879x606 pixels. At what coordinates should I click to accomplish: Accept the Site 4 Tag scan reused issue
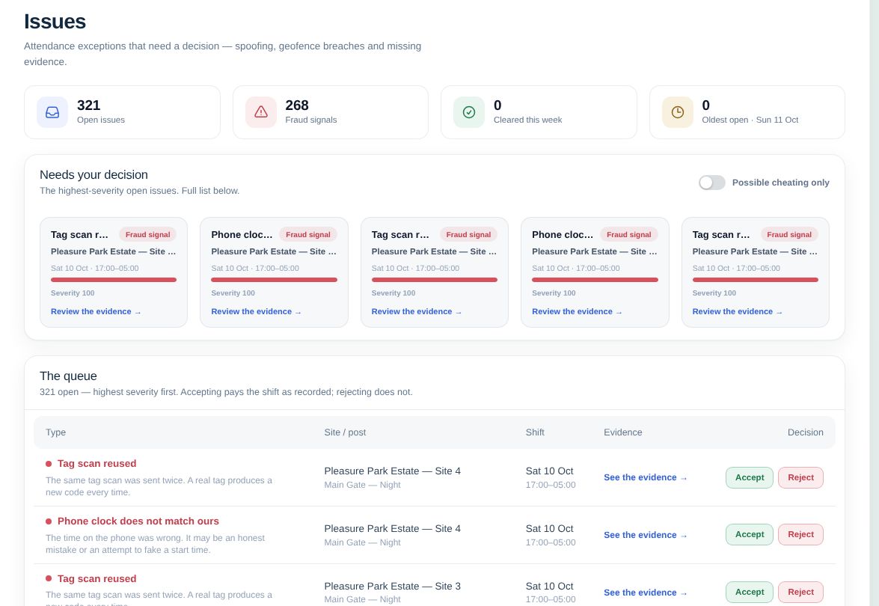click(750, 477)
